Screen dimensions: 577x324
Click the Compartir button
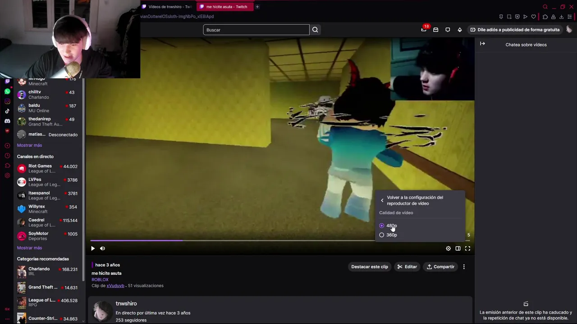[440, 267]
